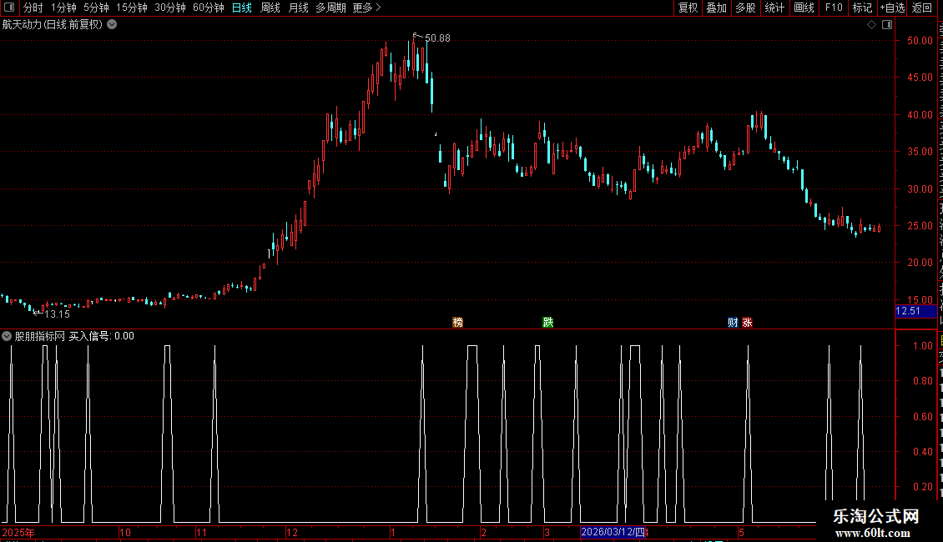Expand dropdown beside 航天动力 chart title
Viewport: 943px width, 542px height.
(112, 25)
